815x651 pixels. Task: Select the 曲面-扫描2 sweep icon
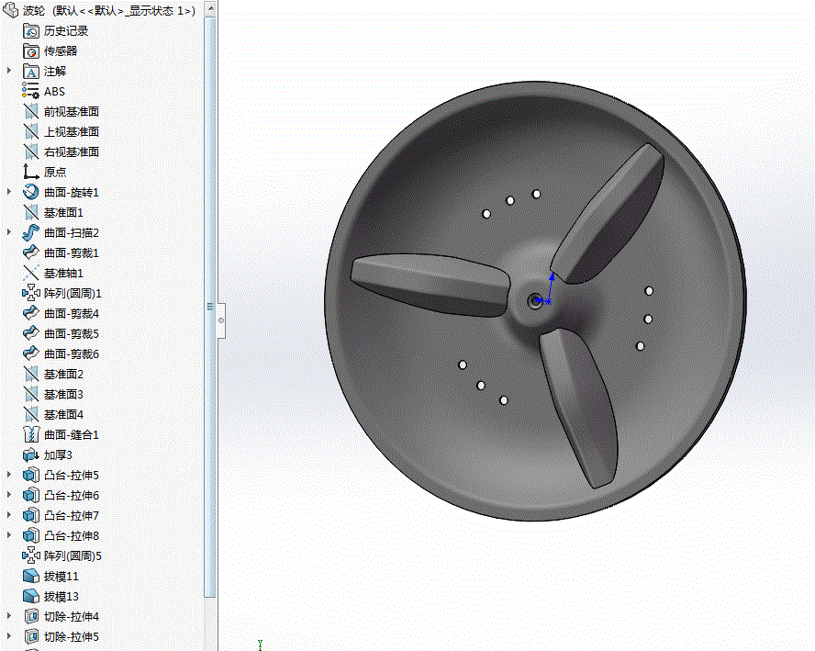31,232
